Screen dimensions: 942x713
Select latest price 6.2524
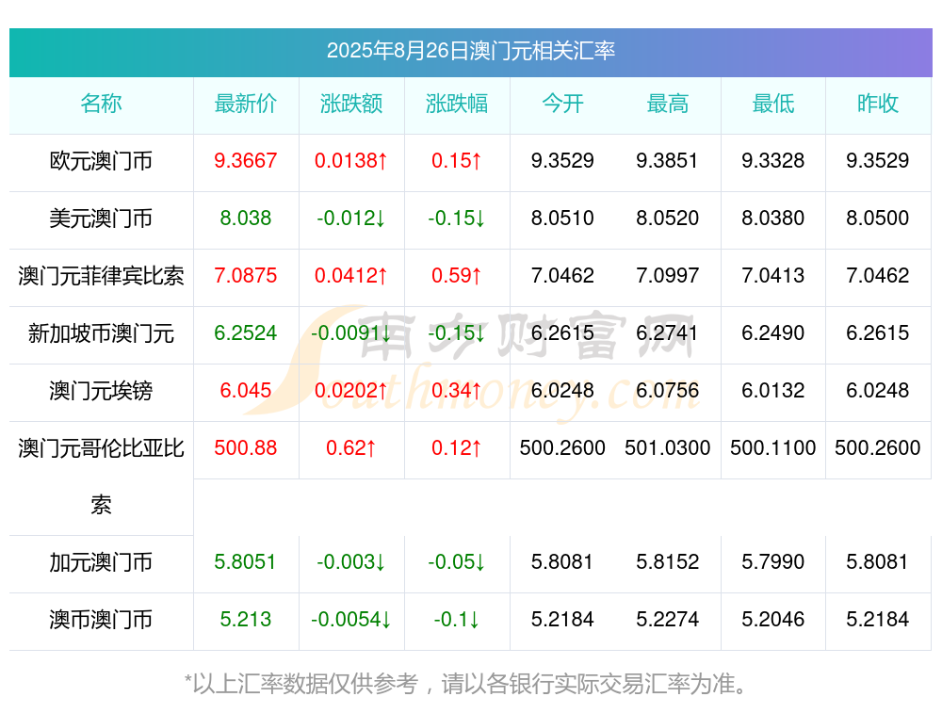[246, 332]
